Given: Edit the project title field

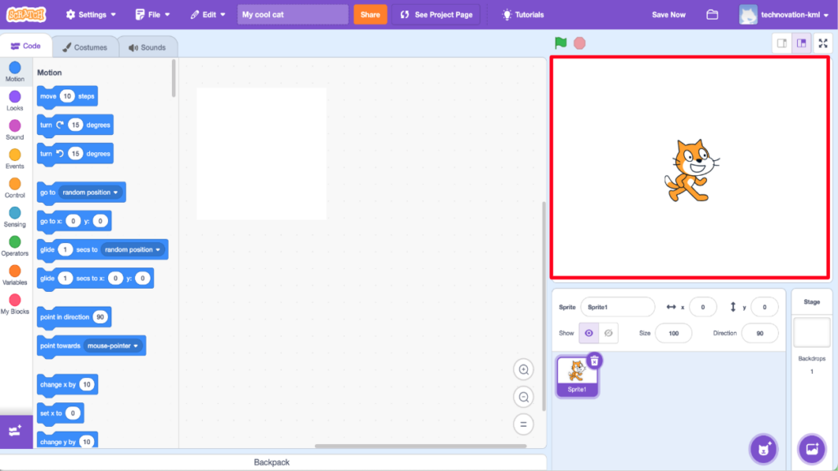Looking at the screenshot, I should tap(292, 15).
